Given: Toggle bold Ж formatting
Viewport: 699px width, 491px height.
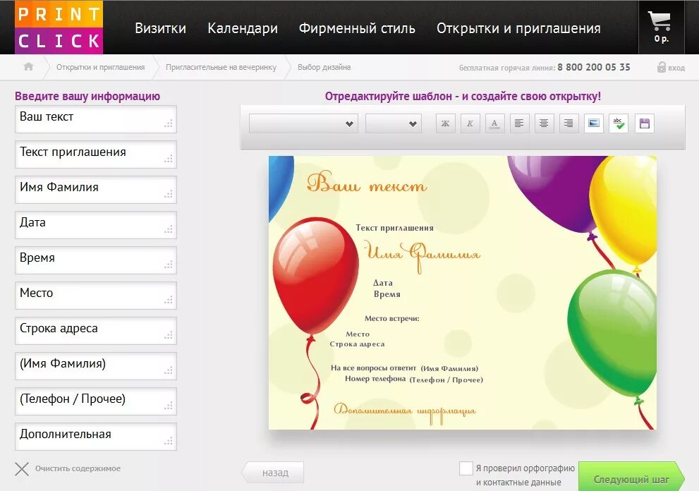Looking at the screenshot, I should tap(445, 123).
